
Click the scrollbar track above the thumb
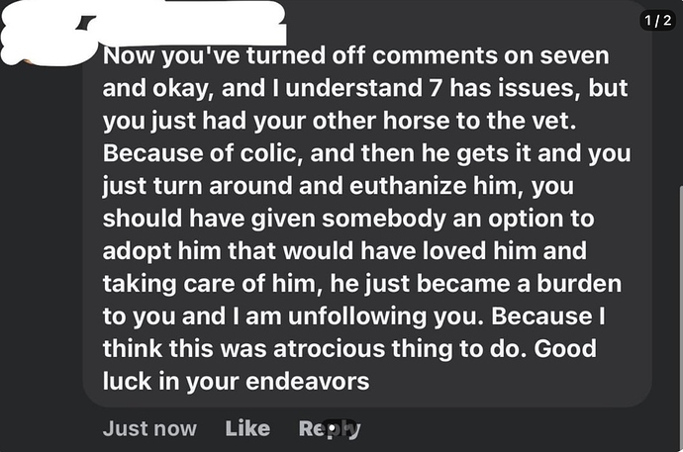tap(681, 96)
